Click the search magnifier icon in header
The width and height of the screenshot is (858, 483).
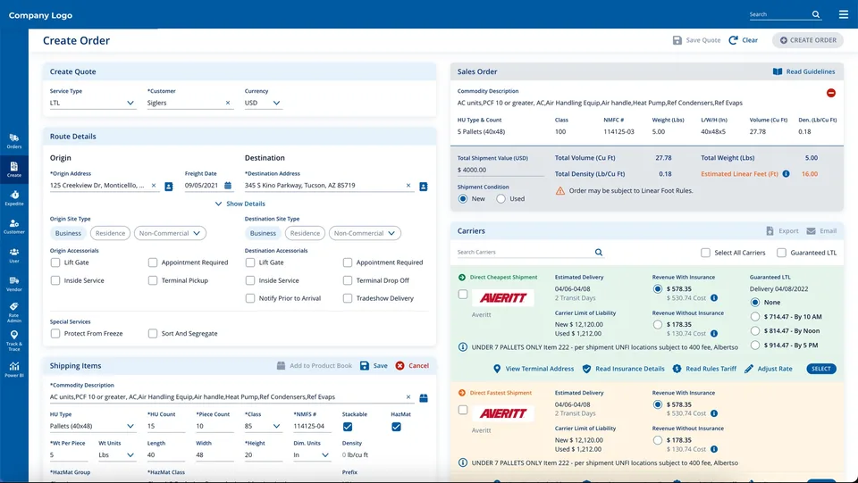tap(816, 15)
